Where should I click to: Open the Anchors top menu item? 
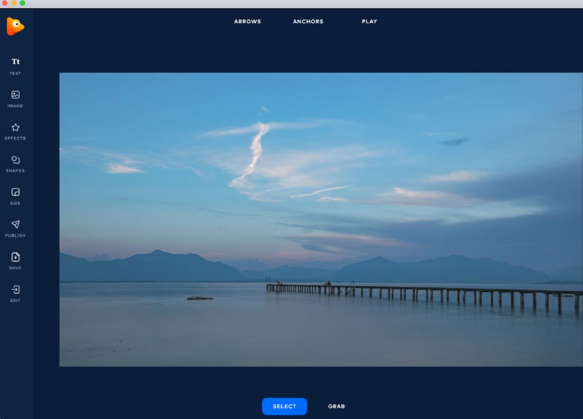click(308, 21)
